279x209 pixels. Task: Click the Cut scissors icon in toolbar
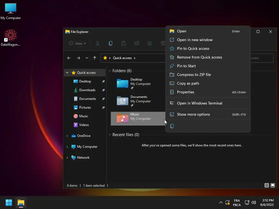(98, 43)
